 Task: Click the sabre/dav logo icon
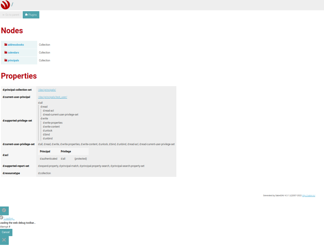[x=5, y=5]
